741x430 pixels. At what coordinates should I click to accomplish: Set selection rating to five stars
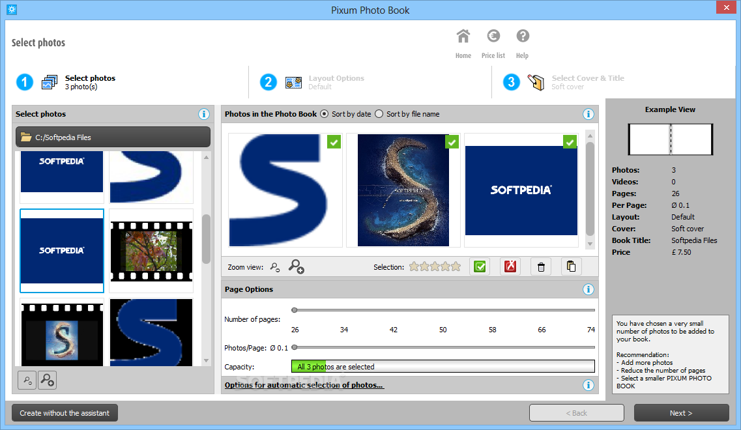456,267
